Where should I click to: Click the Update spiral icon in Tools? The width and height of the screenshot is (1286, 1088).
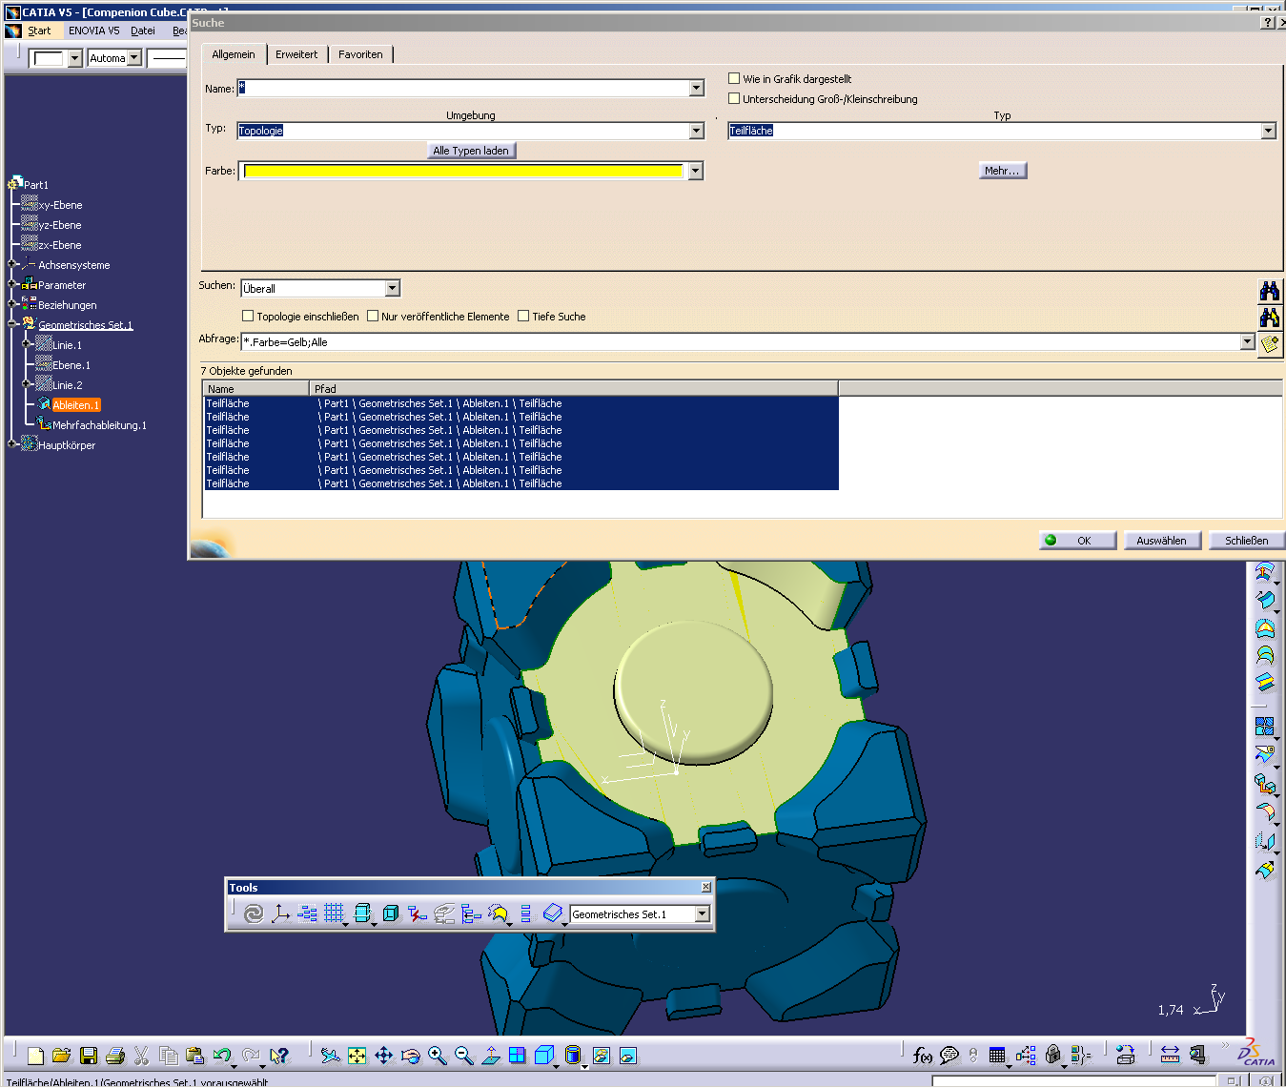click(x=254, y=914)
